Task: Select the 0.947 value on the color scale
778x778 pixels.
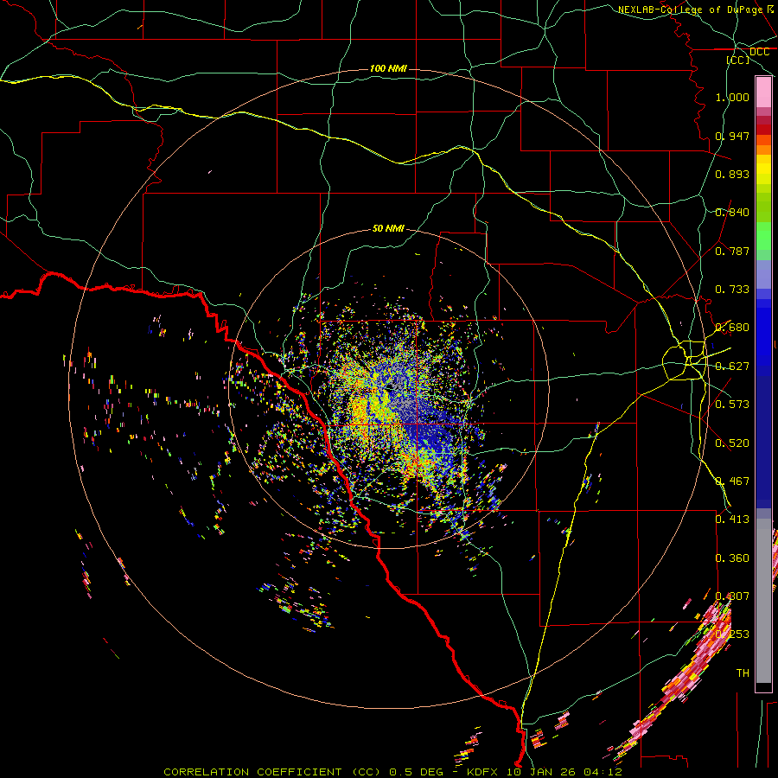Action: (732, 136)
